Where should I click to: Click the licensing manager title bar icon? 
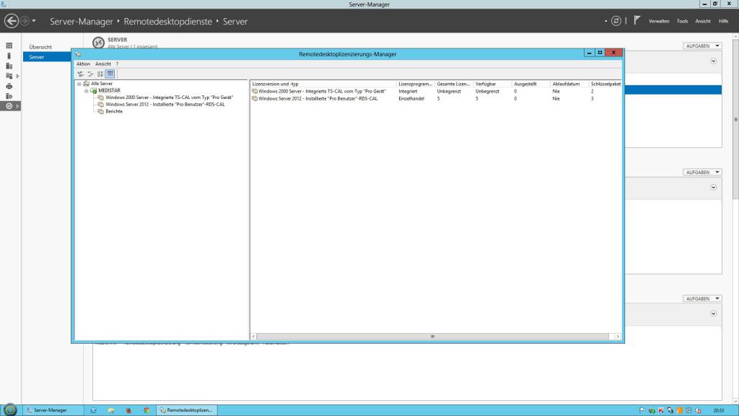pyautogui.click(x=78, y=54)
